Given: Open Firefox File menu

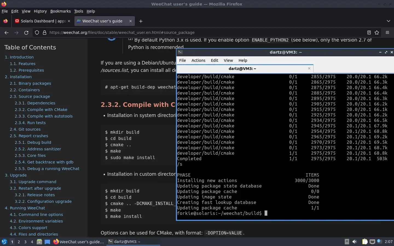Looking at the screenshot, I should (x=5, y=11).
